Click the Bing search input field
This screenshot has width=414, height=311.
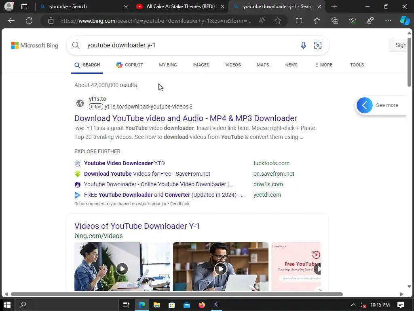190,45
